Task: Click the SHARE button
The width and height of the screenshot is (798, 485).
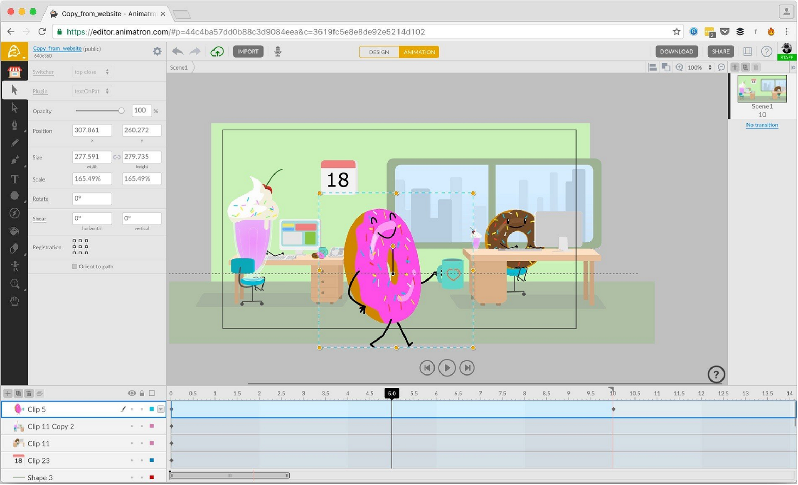Action: coord(719,52)
